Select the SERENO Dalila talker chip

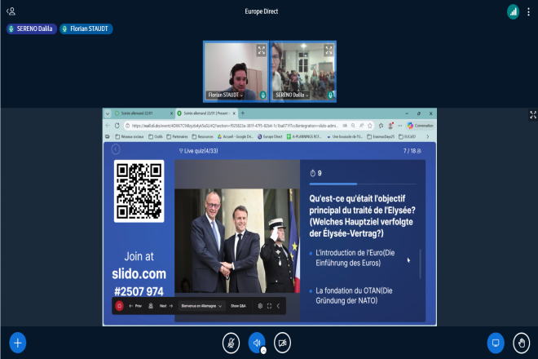tap(31, 29)
